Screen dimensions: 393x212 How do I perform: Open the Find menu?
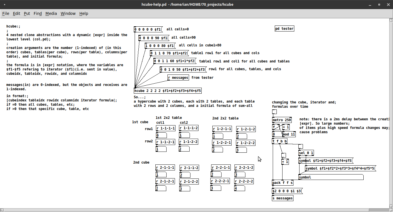point(38,13)
